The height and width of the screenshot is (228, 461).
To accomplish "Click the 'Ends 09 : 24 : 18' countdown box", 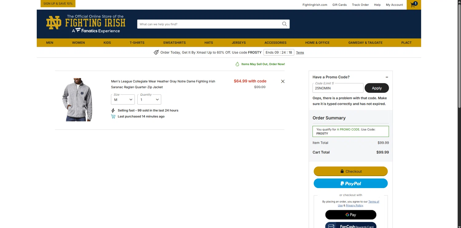I will (279, 52).
